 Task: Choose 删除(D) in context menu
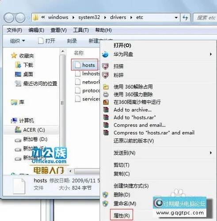[x=122, y=195]
